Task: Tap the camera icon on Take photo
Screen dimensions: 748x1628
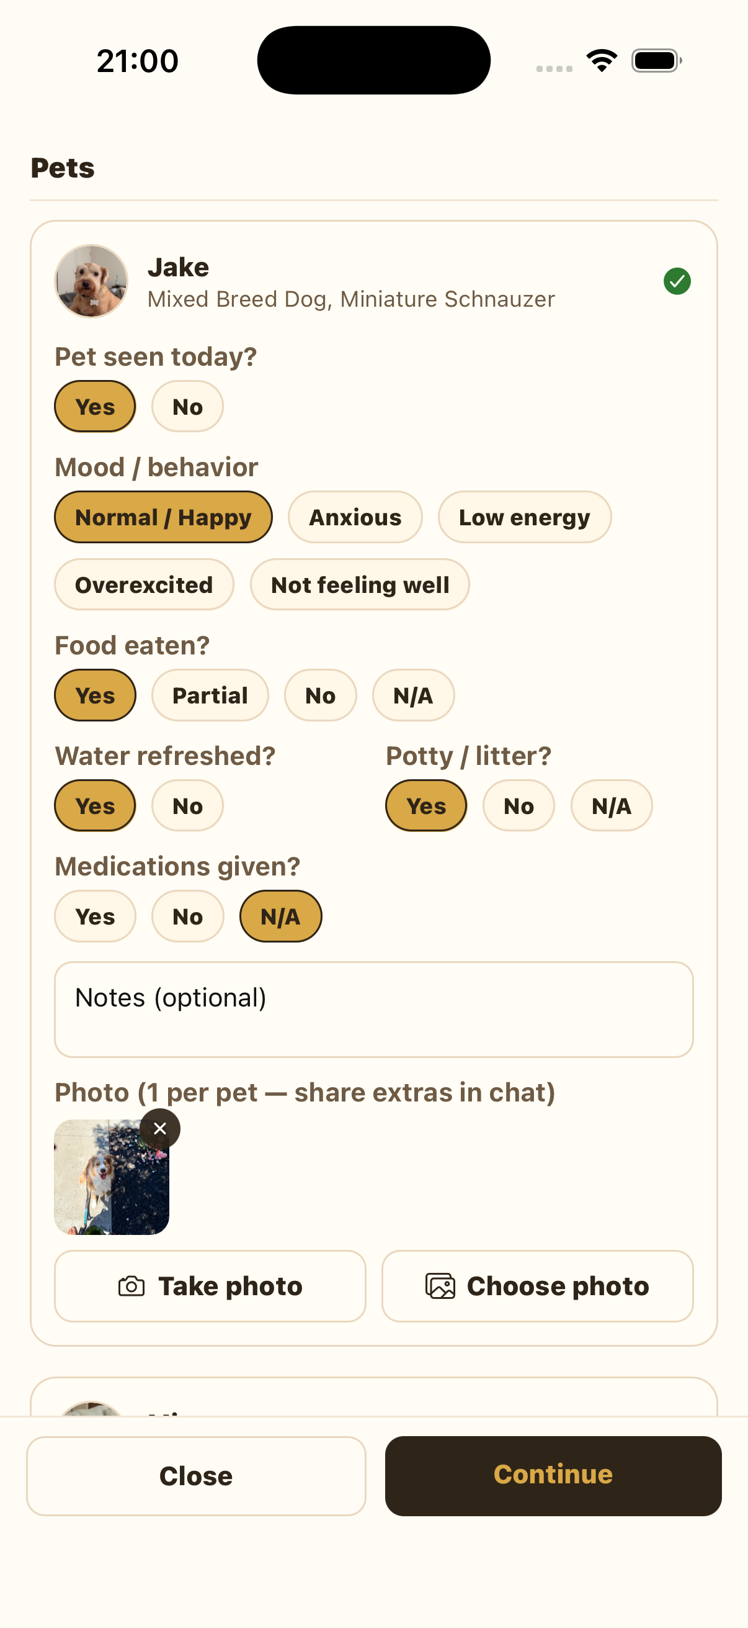Action: click(x=131, y=1286)
